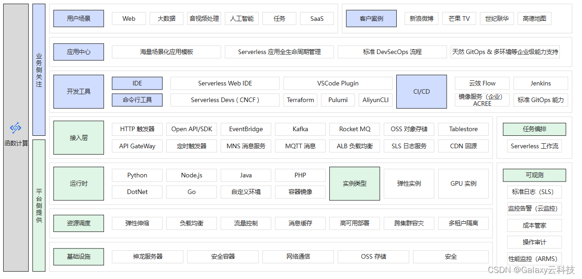Click the VSCode Plugin box
Image resolution: width=582 pixels, height=279 pixels.
click(x=338, y=83)
